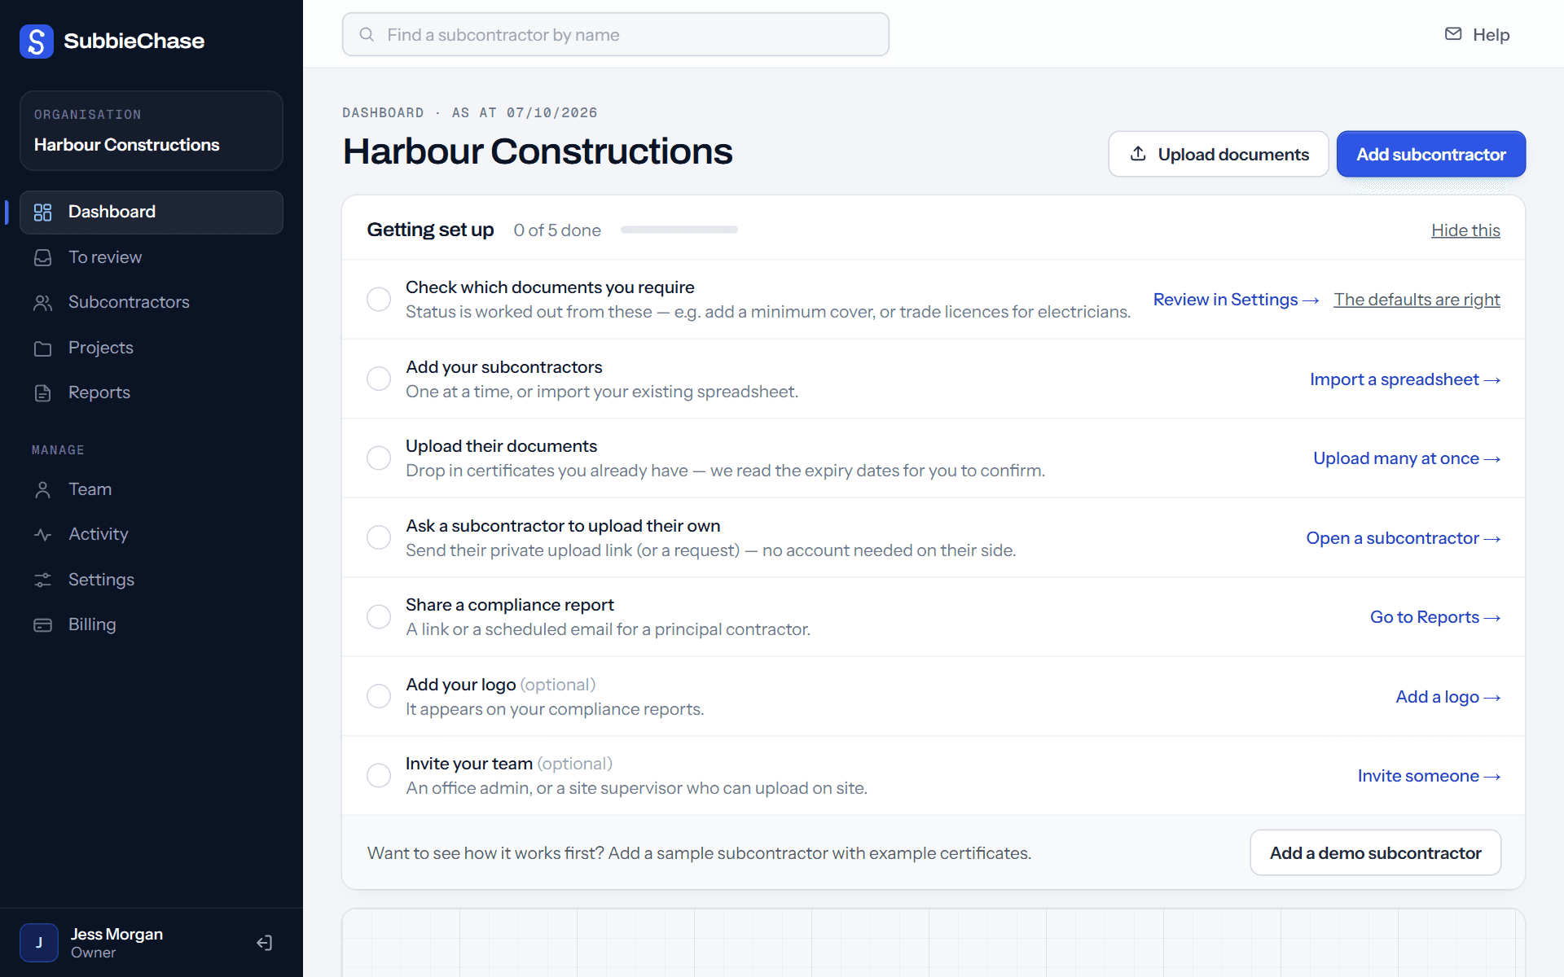Click the Settings sliders icon
This screenshot has height=977, width=1564.
point(43,581)
